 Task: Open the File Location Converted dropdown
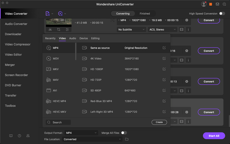(92, 139)
